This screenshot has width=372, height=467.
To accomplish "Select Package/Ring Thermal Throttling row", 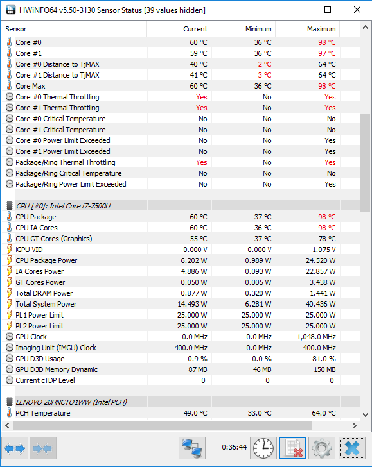I will pos(181,162).
